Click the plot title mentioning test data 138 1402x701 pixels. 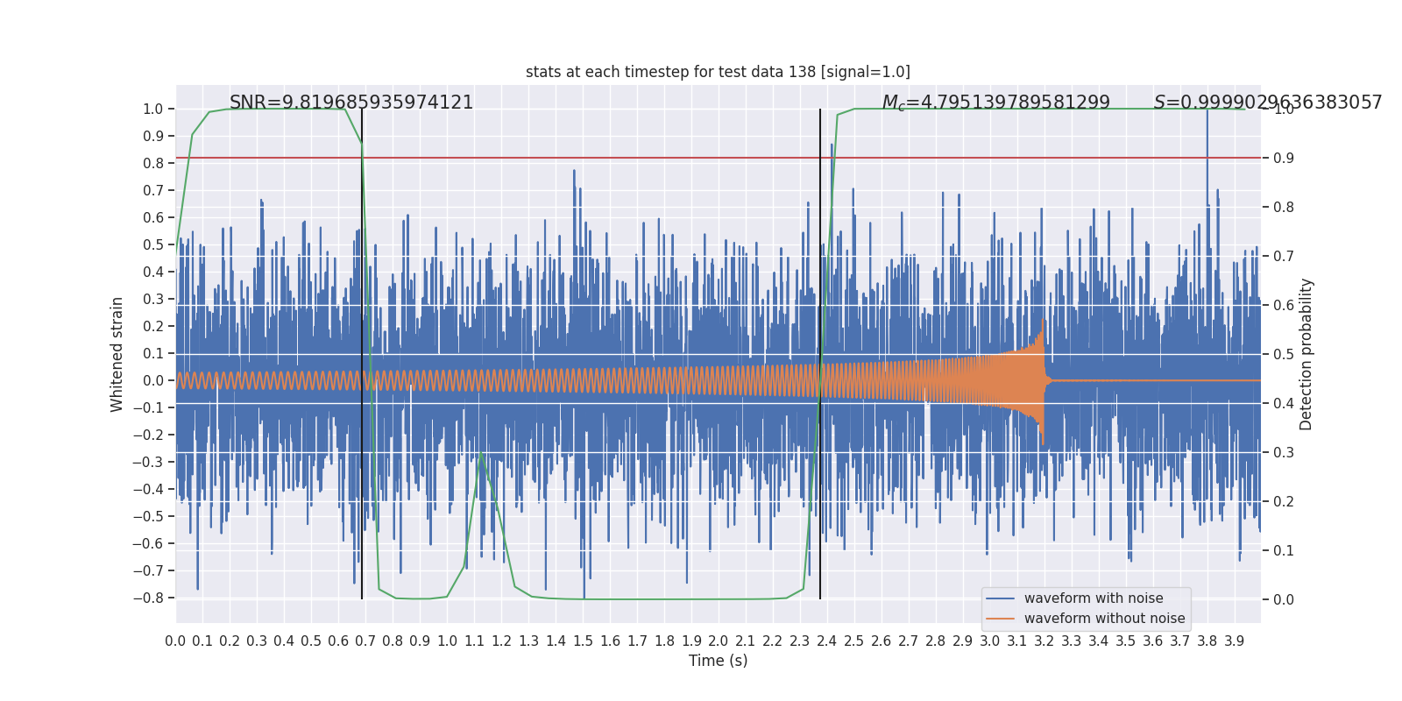point(718,72)
